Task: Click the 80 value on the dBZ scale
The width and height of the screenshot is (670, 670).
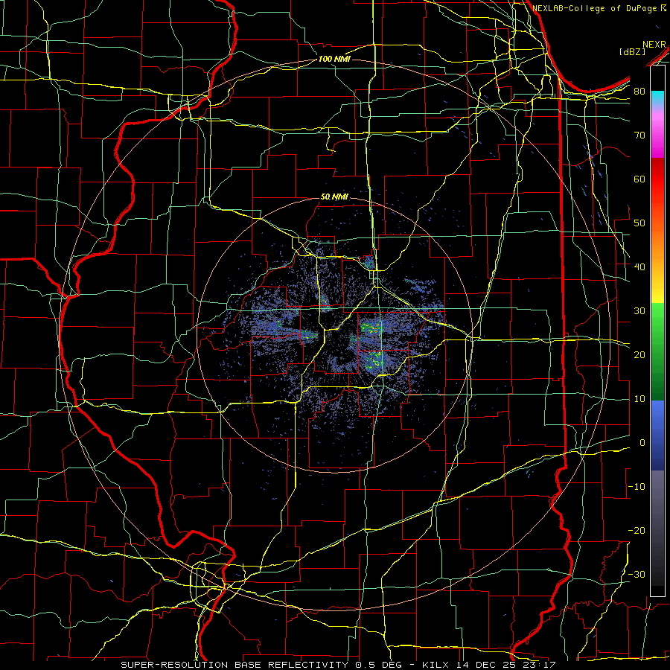Action: click(639, 92)
